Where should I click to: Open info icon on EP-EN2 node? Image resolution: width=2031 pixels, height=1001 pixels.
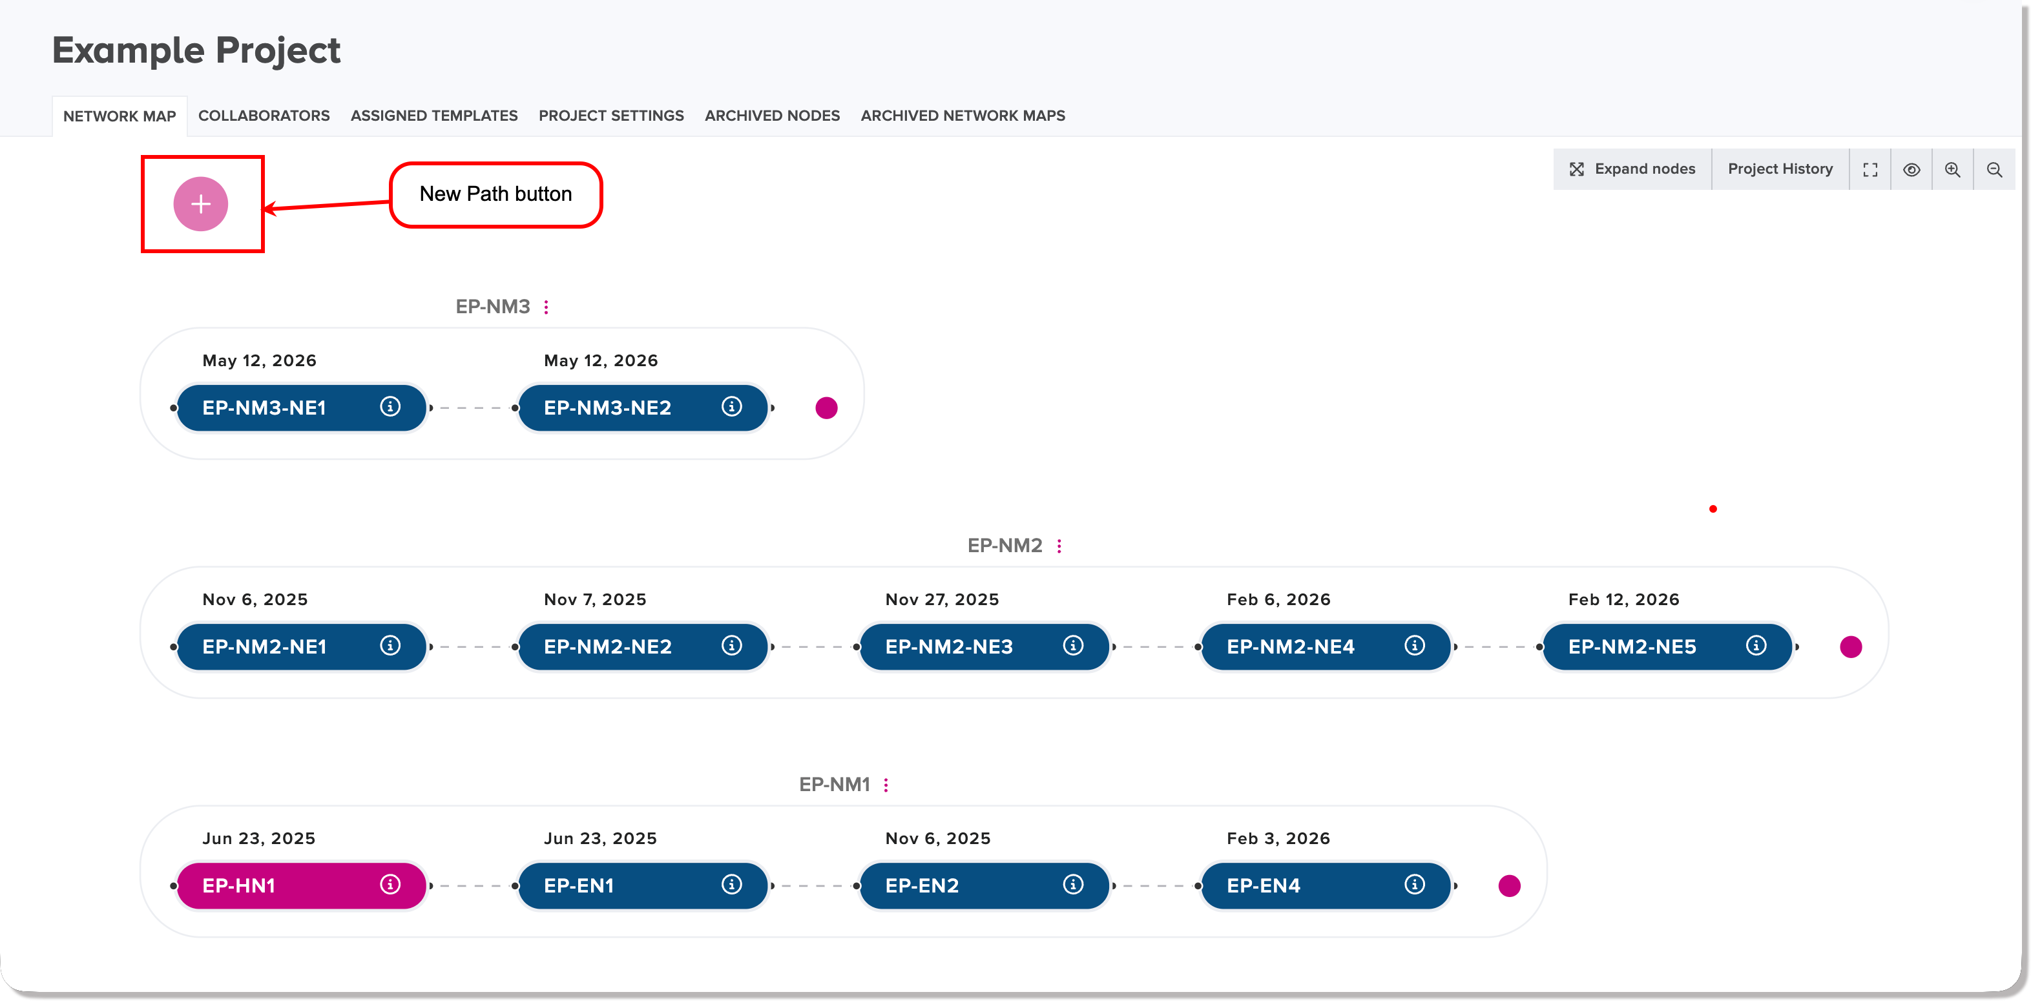pyautogui.click(x=1073, y=884)
